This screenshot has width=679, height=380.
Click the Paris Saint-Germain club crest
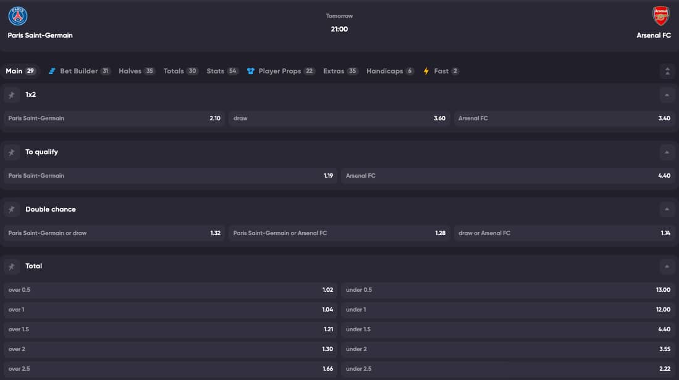(18, 16)
